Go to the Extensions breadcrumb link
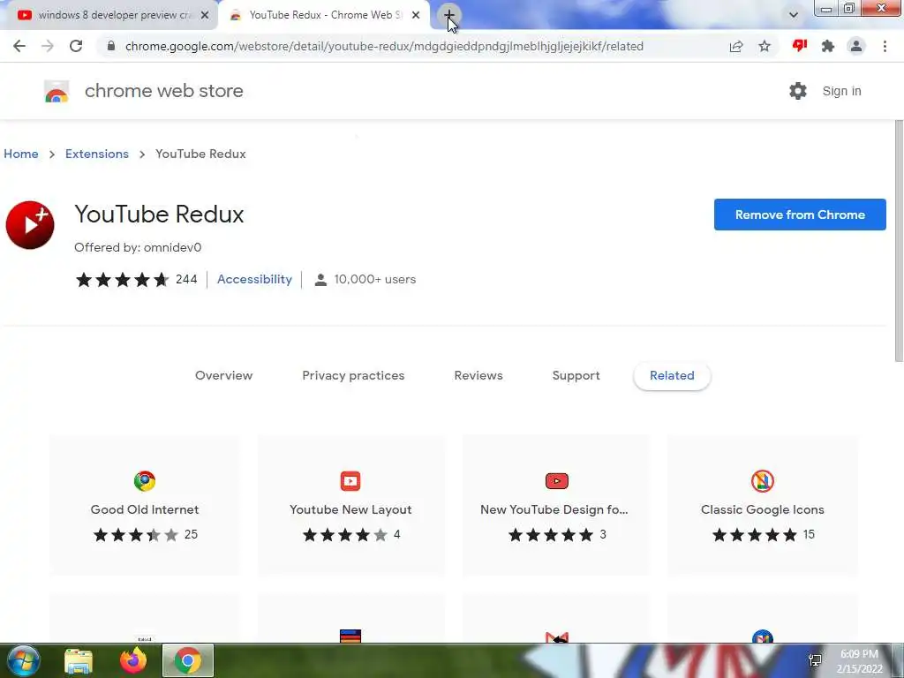The height and width of the screenshot is (678, 904). [97, 154]
